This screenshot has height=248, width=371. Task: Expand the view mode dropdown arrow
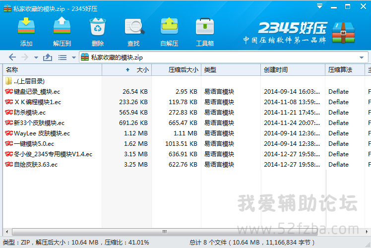tap(73, 57)
